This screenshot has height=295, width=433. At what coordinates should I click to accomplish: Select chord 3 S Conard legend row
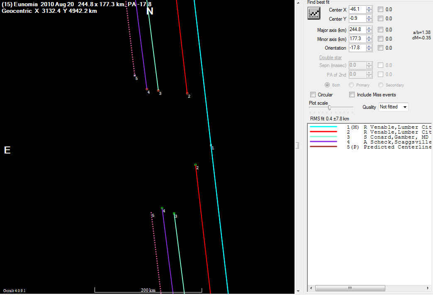[370, 137]
